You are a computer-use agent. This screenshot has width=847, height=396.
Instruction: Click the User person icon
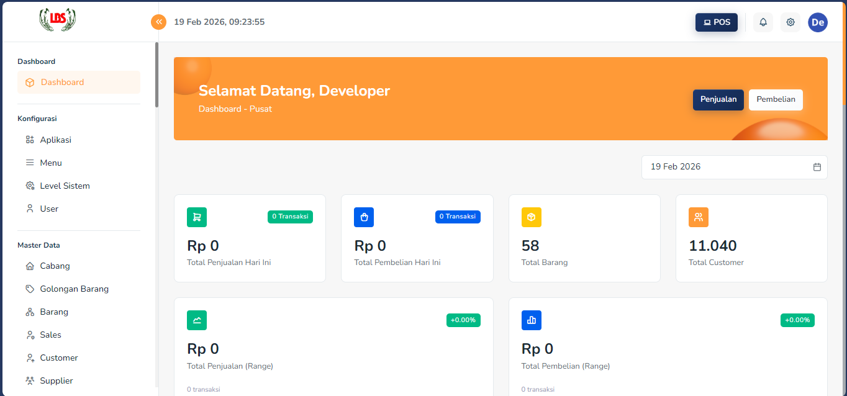(30, 209)
